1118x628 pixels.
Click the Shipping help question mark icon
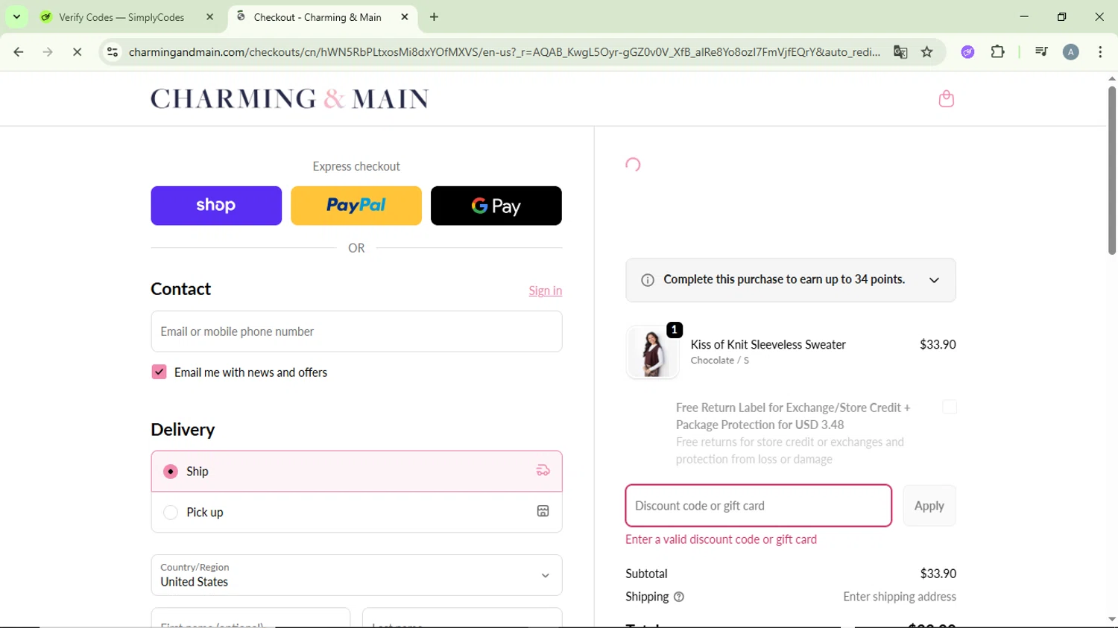[679, 597]
